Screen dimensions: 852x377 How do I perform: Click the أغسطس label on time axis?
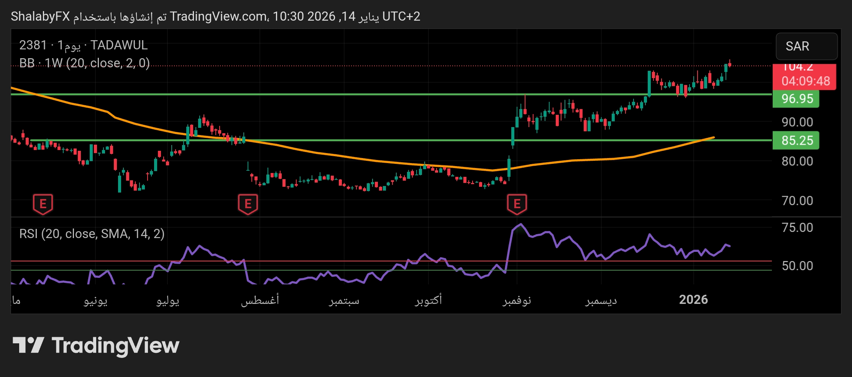(260, 300)
